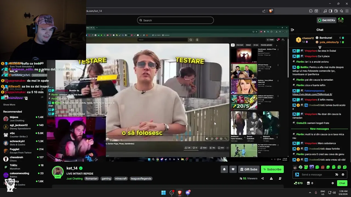
Task: Open the Discord taskbar icon
Action: 188,193
